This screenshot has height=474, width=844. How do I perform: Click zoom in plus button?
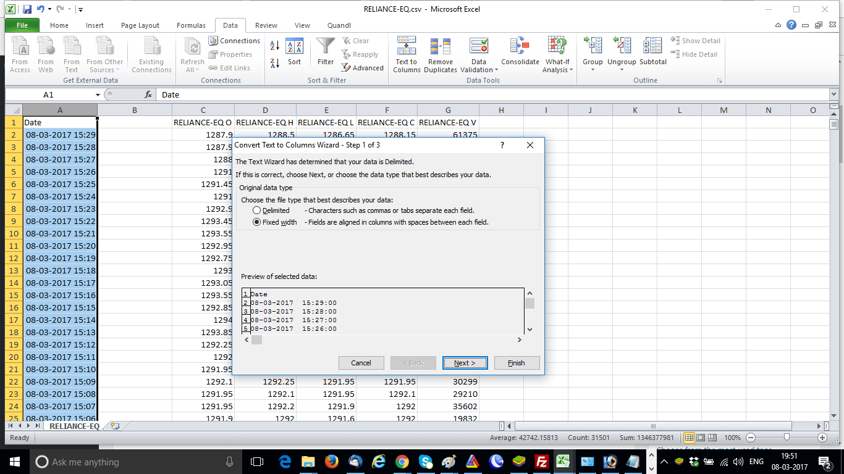point(822,438)
